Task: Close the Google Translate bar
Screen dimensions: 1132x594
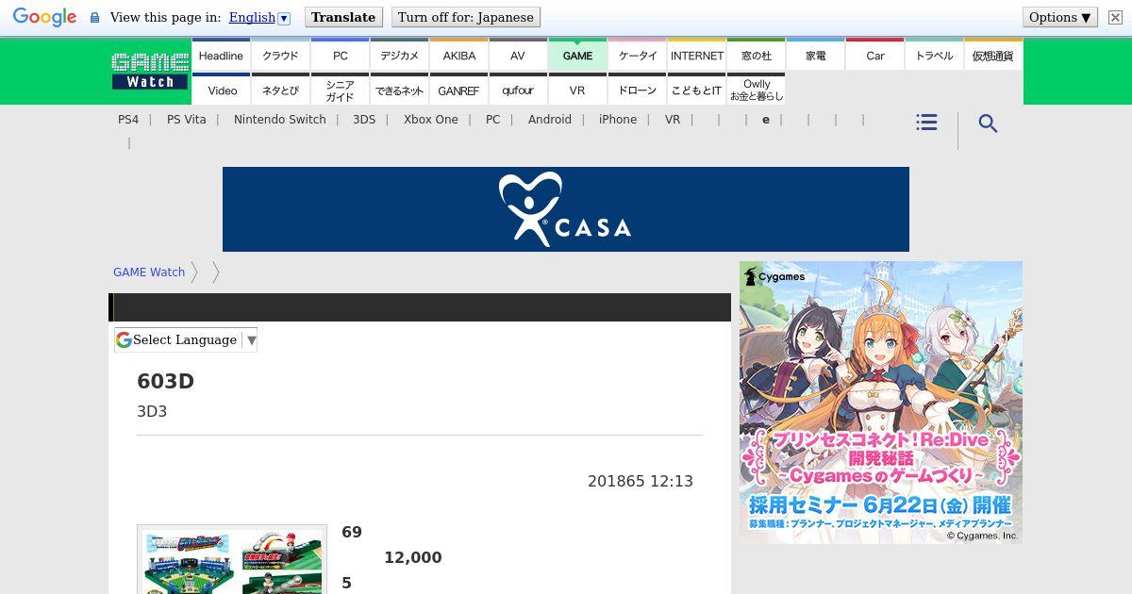Action: coord(1115,17)
